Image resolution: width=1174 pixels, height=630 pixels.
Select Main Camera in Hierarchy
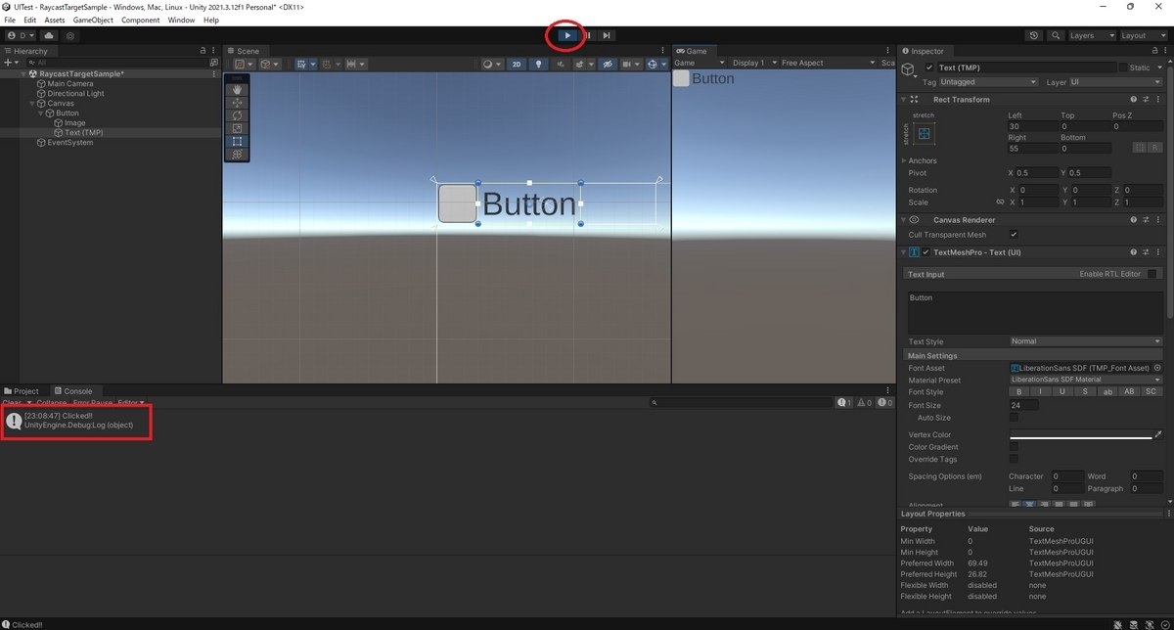coord(70,84)
